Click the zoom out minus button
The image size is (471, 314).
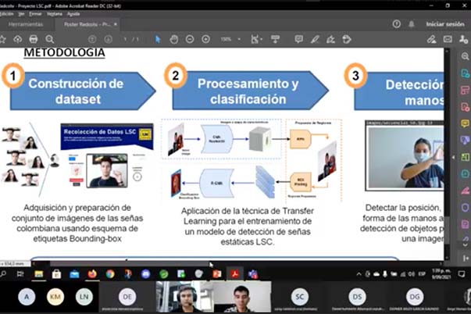click(x=190, y=39)
